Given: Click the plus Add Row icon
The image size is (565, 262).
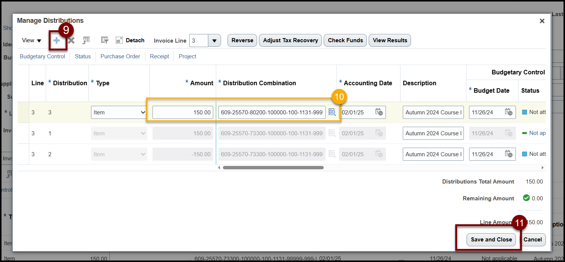Looking at the screenshot, I should tap(57, 40).
